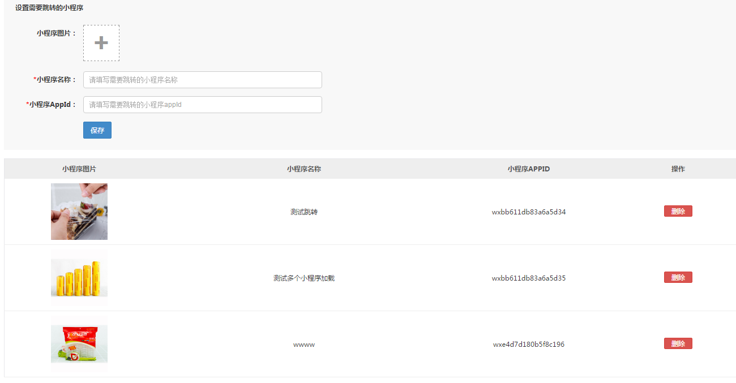Click the plus icon to upload mini-program image
Image resolution: width=736 pixels, height=383 pixels.
pyautogui.click(x=101, y=43)
